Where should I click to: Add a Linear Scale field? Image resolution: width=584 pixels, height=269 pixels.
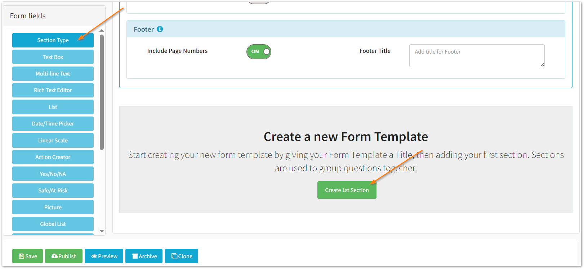[x=53, y=140]
